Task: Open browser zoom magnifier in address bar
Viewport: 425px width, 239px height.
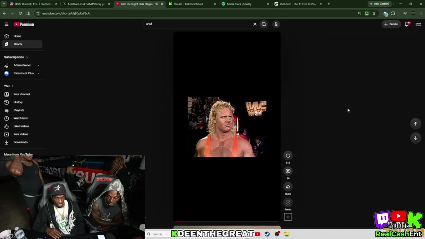Action: pos(359,13)
